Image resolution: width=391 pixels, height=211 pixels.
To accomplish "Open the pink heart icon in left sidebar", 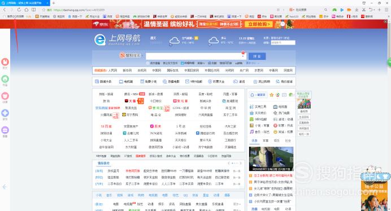I will [5, 96].
